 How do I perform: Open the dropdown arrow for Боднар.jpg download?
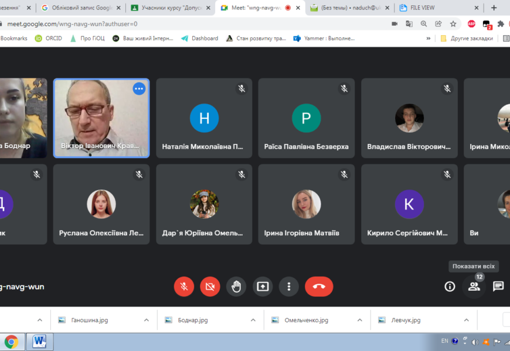coord(253,321)
